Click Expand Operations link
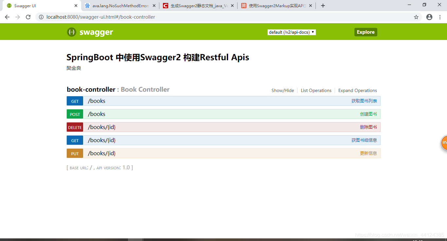Screen dimensions: 447x241 tap(358, 90)
